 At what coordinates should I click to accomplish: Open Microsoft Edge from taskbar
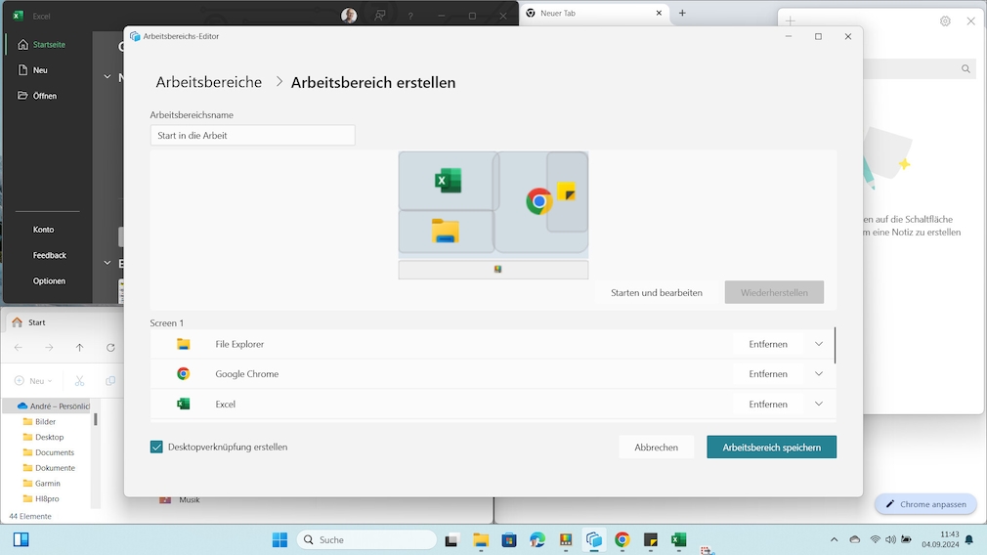click(x=536, y=540)
